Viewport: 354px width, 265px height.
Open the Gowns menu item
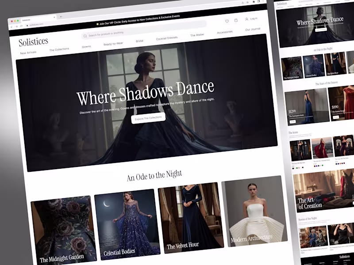pos(86,47)
